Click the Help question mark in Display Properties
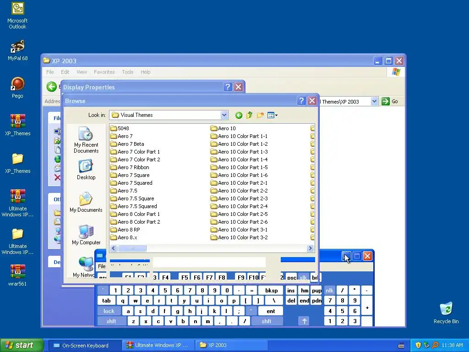This screenshot has width=469, height=352. (228, 87)
